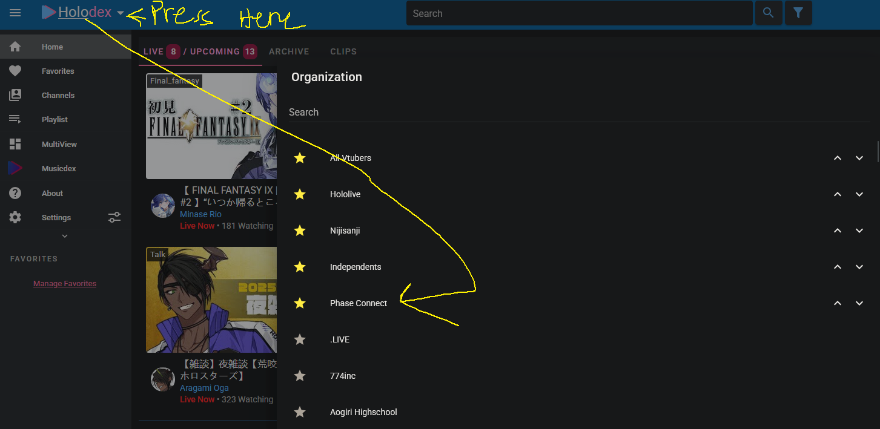
Task: Click the Home house icon
Action: click(15, 47)
